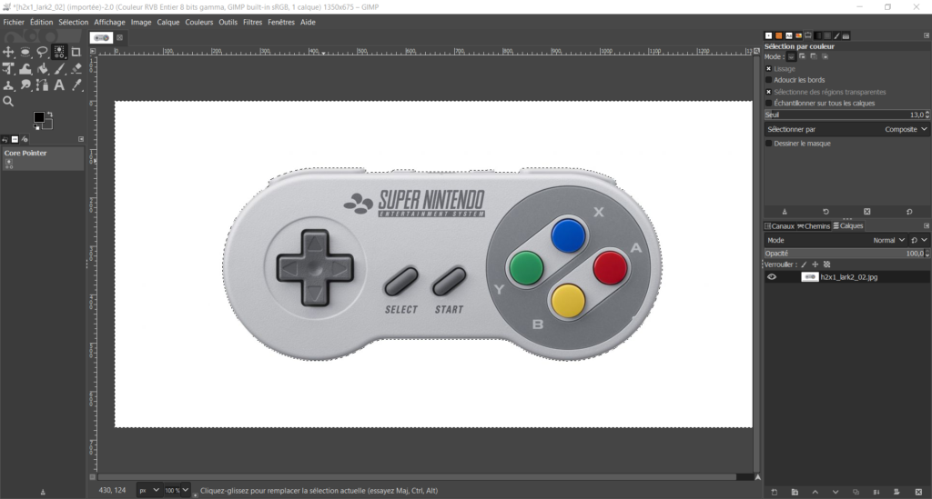
Task: Reset colors to default black and white
Action: coord(36,127)
